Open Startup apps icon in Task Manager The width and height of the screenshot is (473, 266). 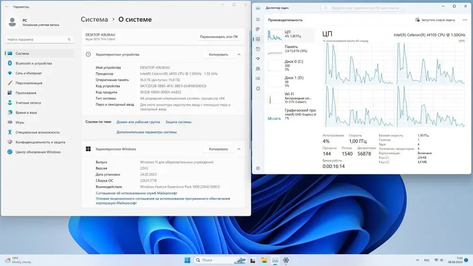point(258,59)
